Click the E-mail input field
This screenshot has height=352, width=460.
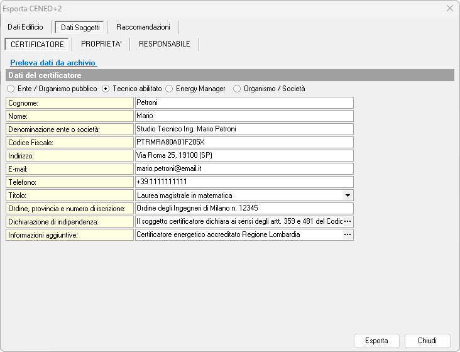pyautogui.click(x=244, y=168)
